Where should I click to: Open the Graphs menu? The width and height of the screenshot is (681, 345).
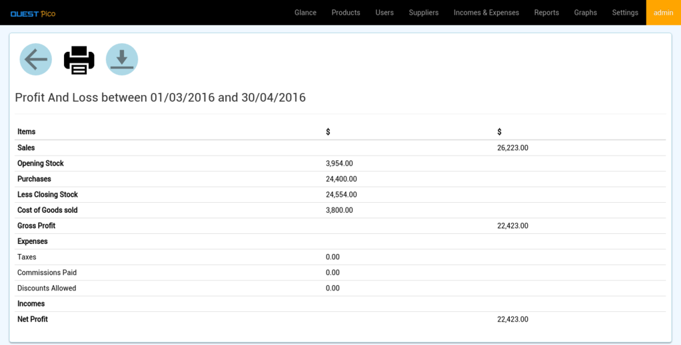coord(586,13)
